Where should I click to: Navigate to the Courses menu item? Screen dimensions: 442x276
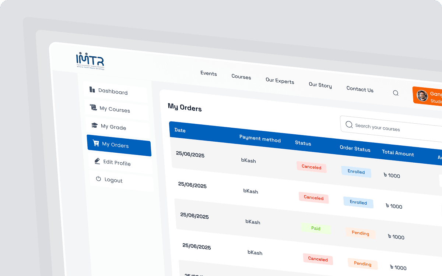pyautogui.click(x=241, y=77)
